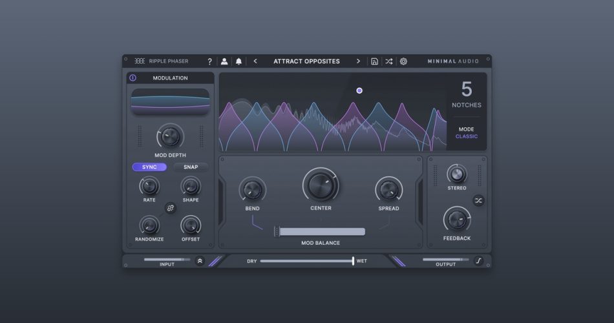The width and height of the screenshot is (614, 323).
Task: Click the WET label
Action: (x=362, y=261)
